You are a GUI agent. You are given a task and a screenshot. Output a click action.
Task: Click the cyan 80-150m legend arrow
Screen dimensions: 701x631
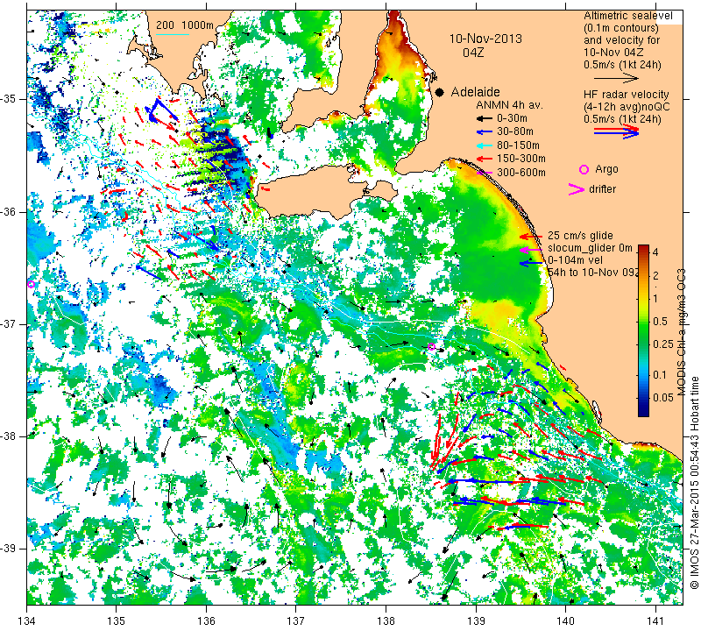484,145
